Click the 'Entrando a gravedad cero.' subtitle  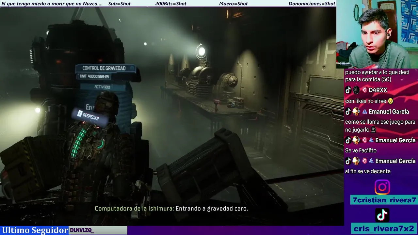[x=212, y=209]
